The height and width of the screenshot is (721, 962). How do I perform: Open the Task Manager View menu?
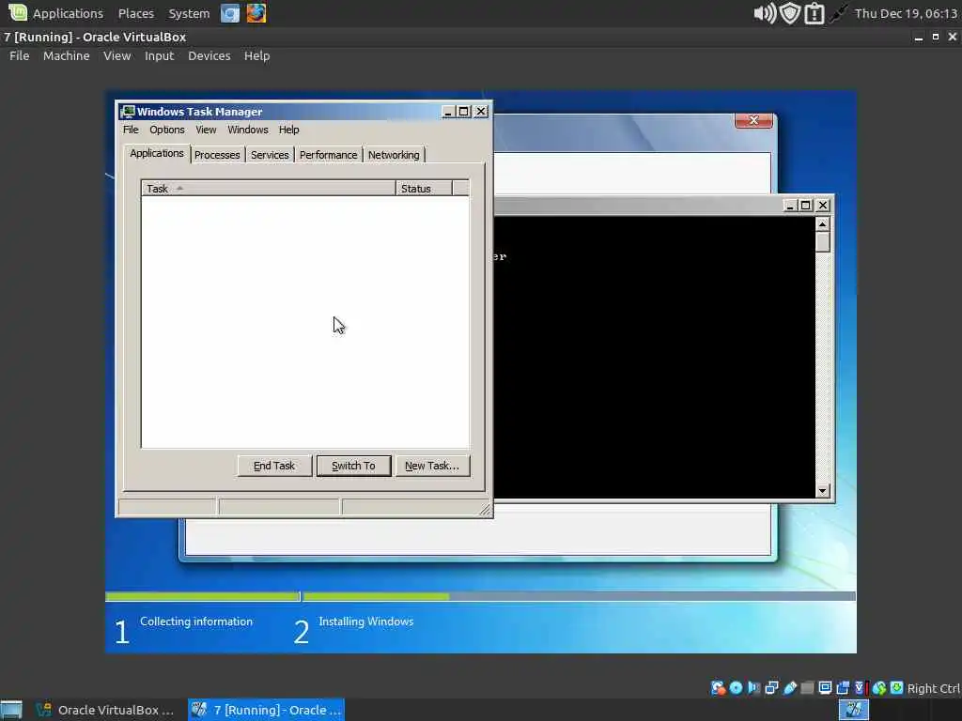click(206, 130)
